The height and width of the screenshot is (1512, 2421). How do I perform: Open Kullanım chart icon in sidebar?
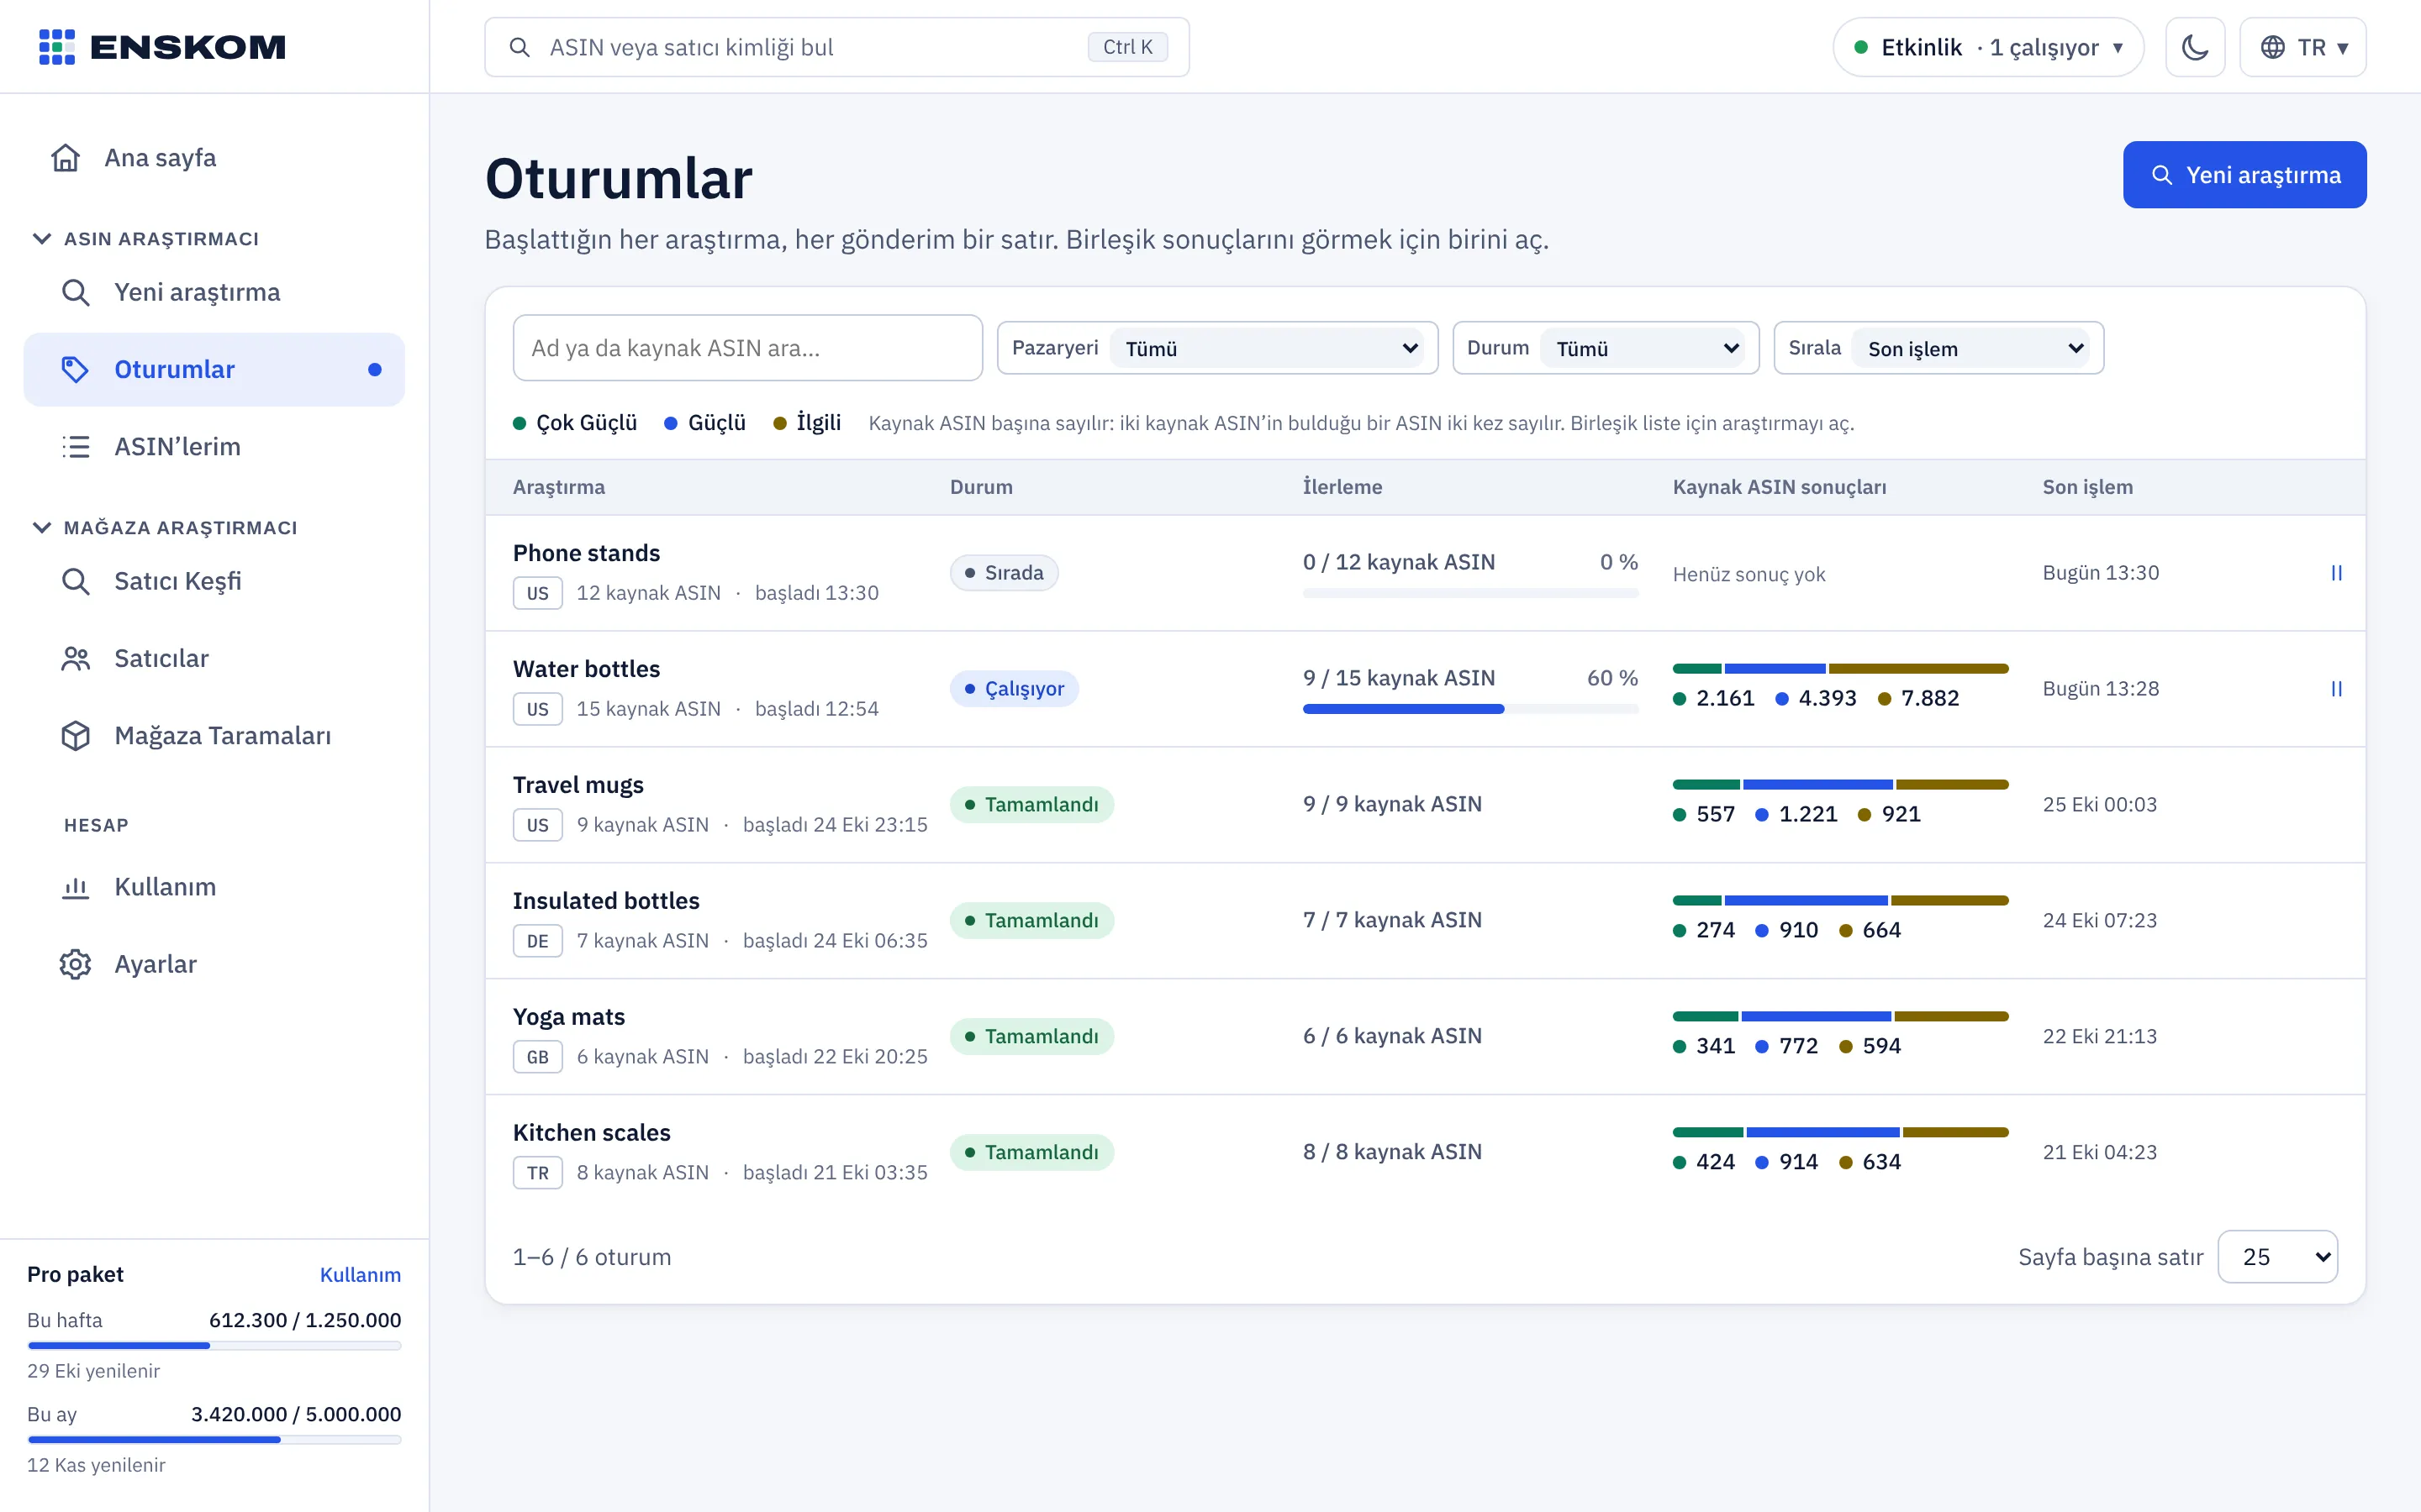(x=76, y=887)
